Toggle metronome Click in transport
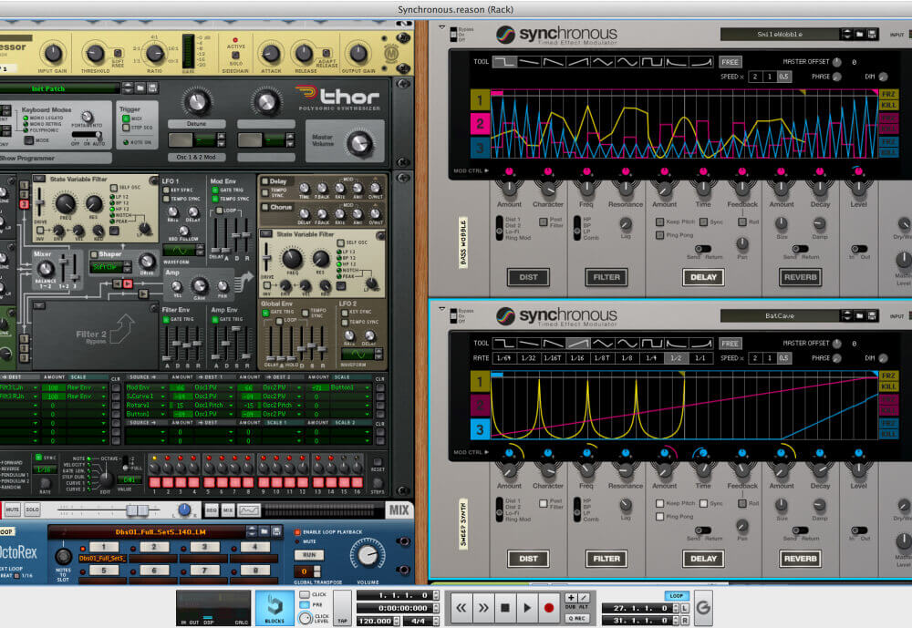 pos(305,594)
